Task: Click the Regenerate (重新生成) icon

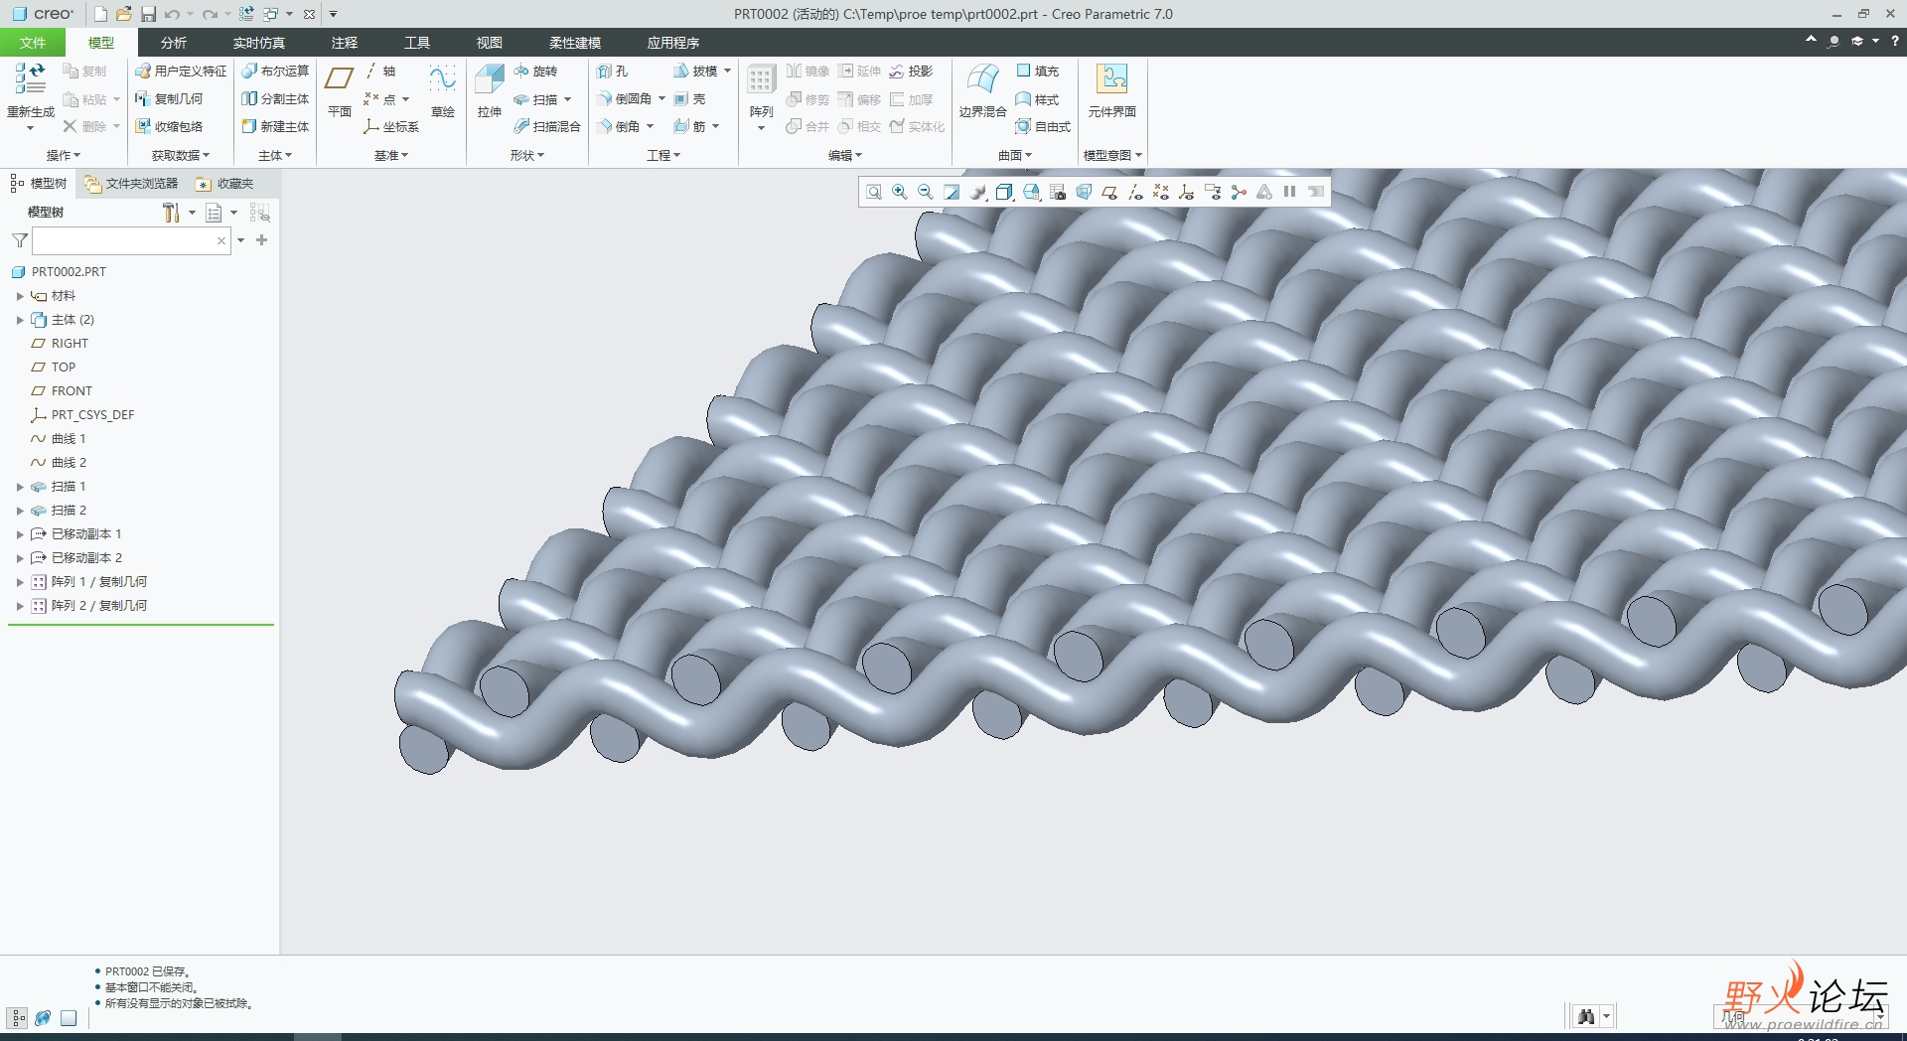Action: 30,79
